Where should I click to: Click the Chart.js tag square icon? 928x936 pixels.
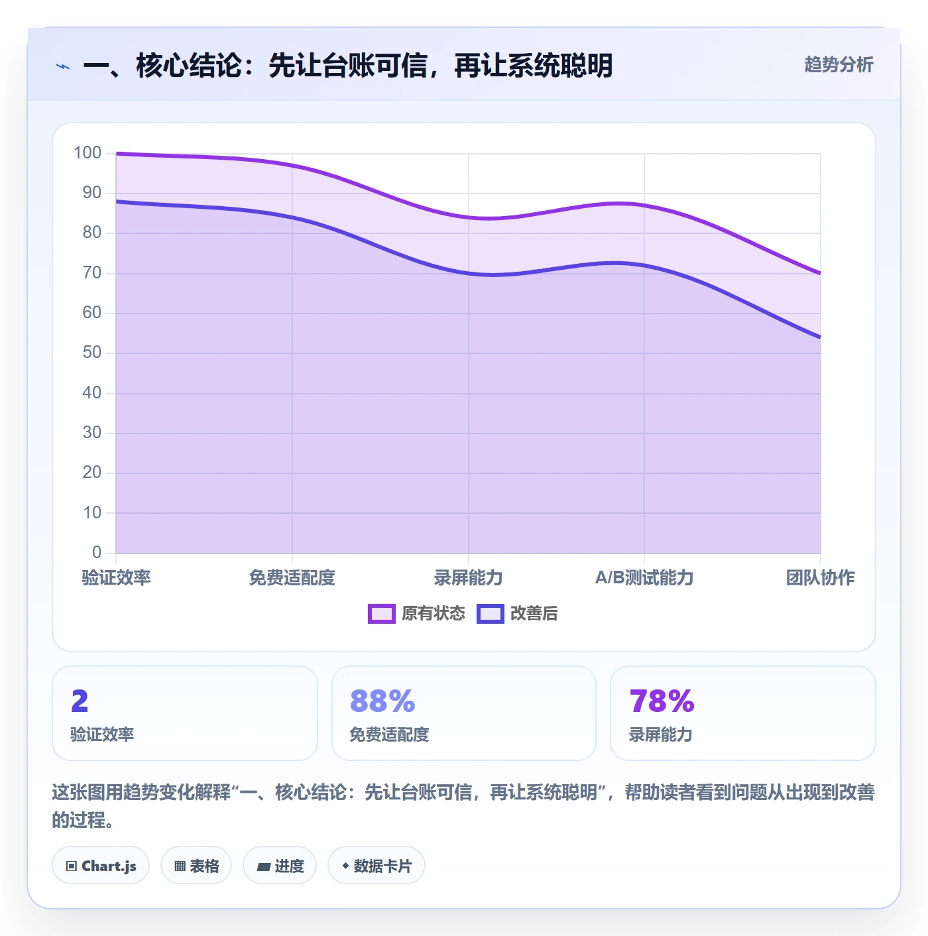[x=72, y=866]
